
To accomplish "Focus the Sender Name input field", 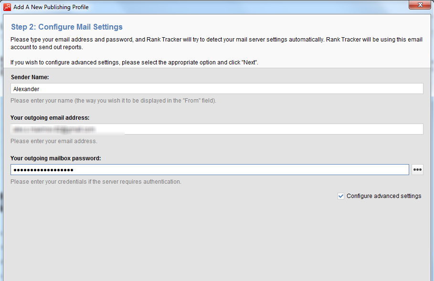I will pyautogui.click(x=217, y=89).
